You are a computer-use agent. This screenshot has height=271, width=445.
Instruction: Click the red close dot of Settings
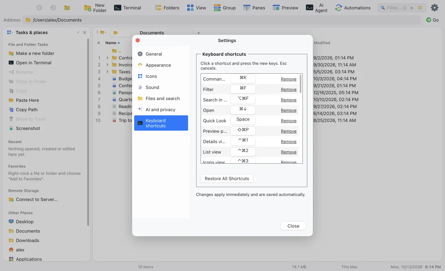(x=138, y=40)
